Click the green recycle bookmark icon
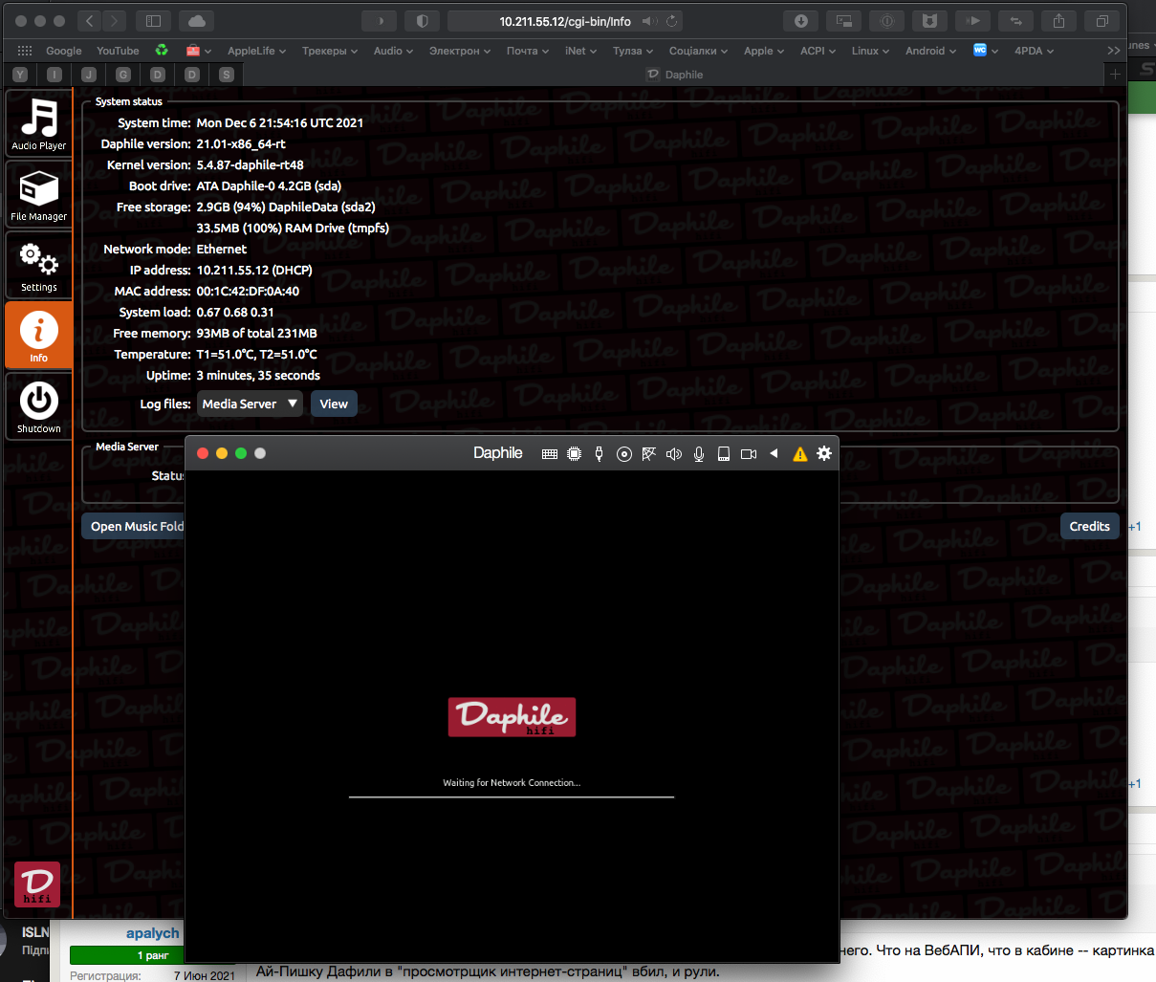The height and width of the screenshot is (982, 1156). [162, 51]
